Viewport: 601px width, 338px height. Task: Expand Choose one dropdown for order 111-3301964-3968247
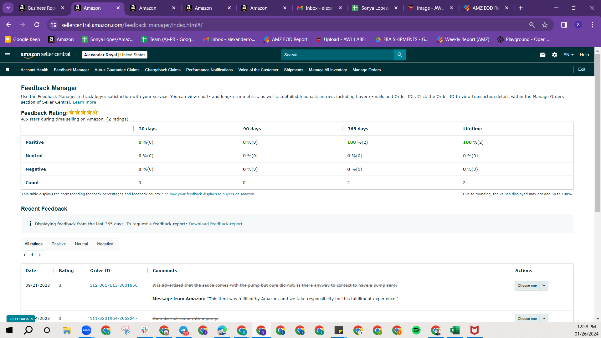(531, 318)
